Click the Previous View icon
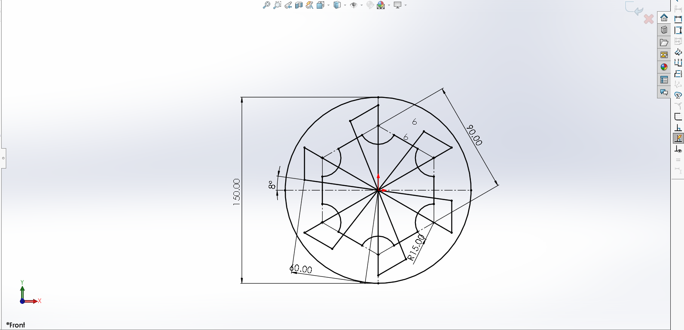 [x=288, y=5]
